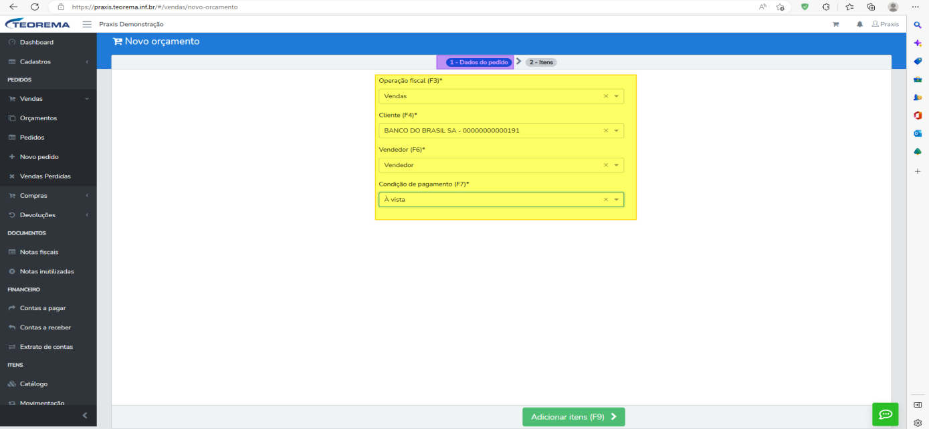Click the Teorema logo
Viewport: 929px width, 429px height.
point(37,24)
